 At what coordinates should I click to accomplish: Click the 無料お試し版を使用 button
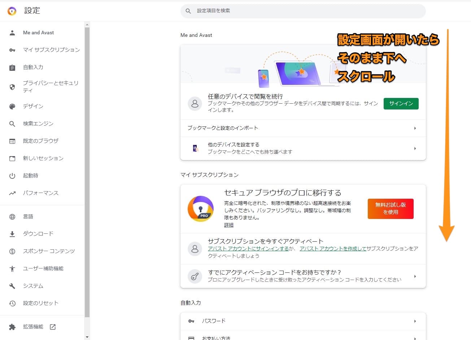[x=391, y=208]
